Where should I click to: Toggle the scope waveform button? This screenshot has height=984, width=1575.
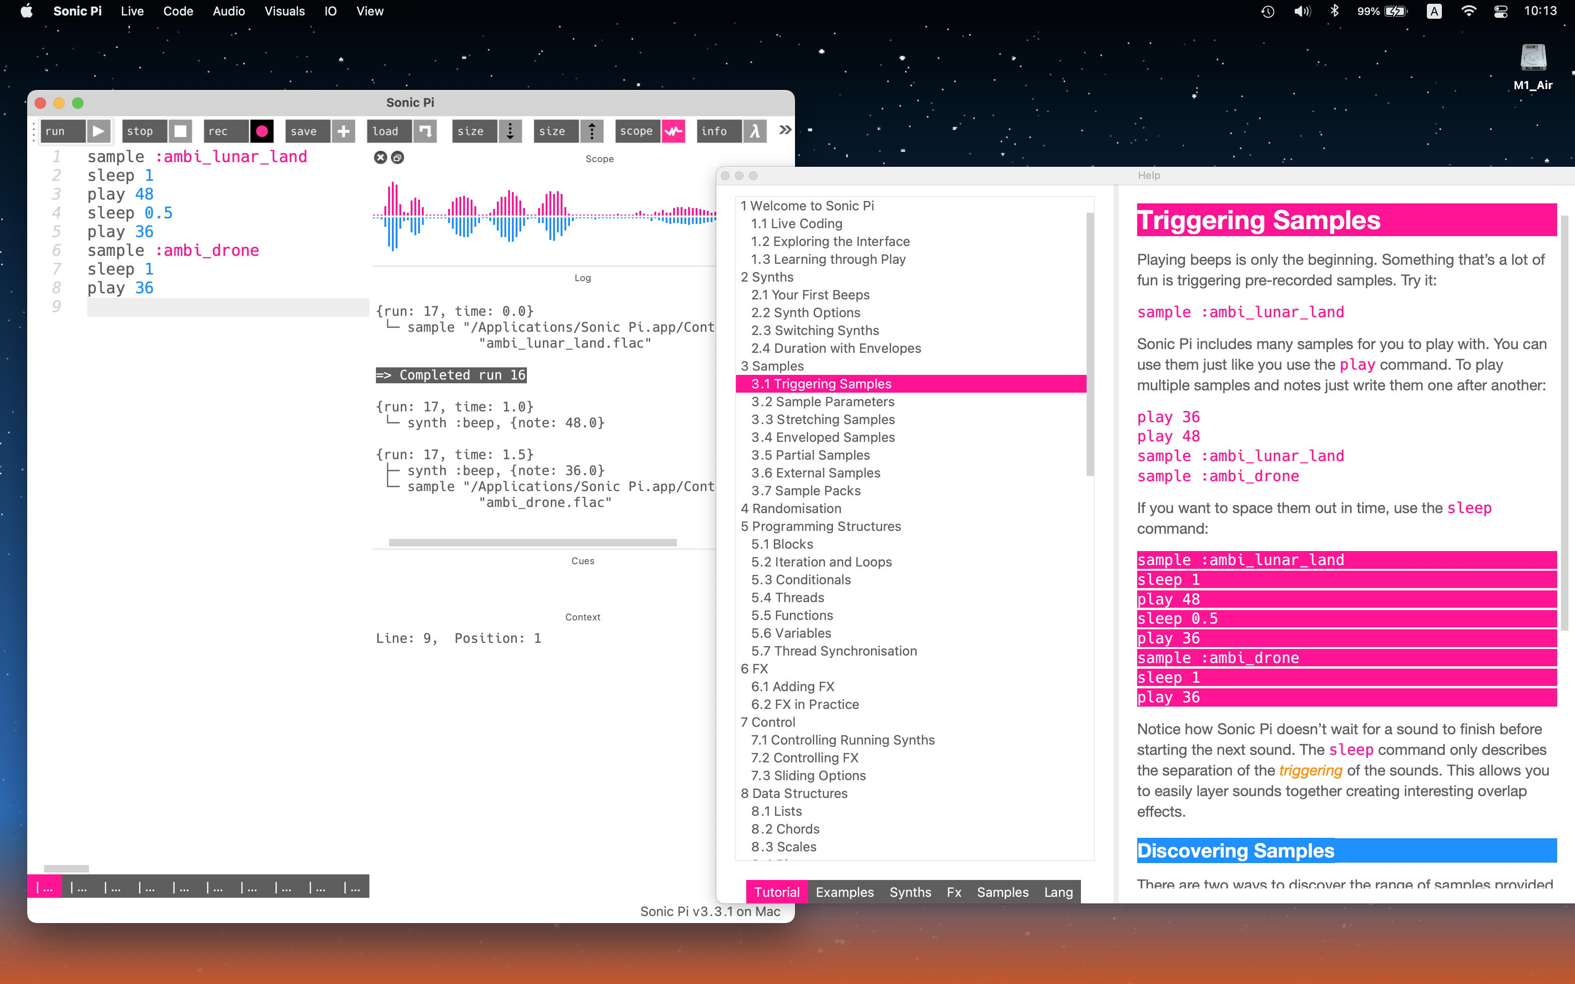point(673,131)
